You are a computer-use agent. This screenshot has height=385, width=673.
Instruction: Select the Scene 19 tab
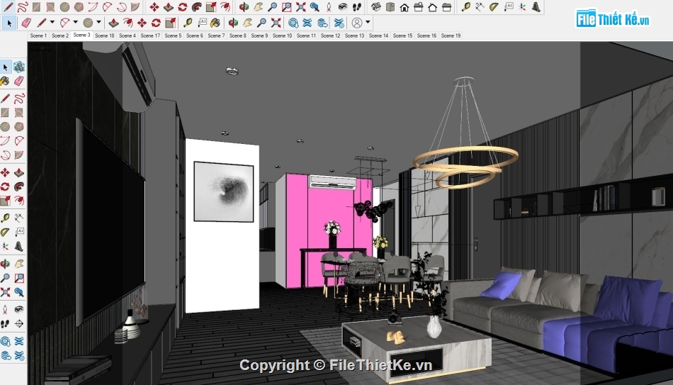(x=451, y=35)
